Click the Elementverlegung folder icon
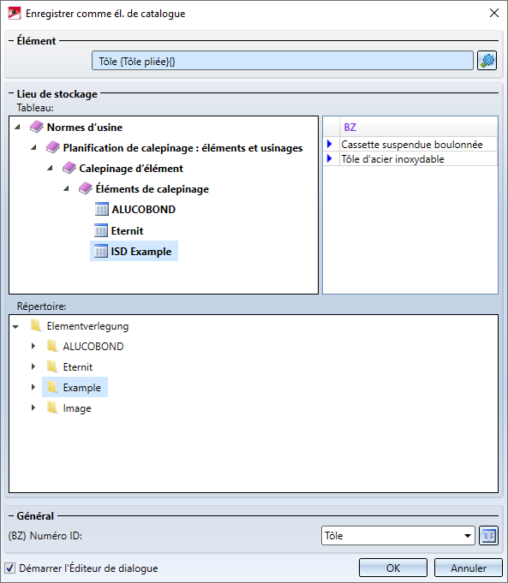Viewport: 508px width, 583px height. point(36,325)
